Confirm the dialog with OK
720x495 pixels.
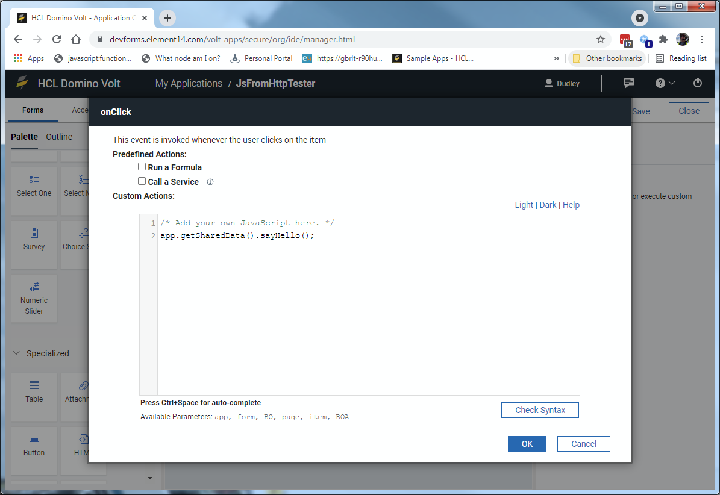(527, 444)
